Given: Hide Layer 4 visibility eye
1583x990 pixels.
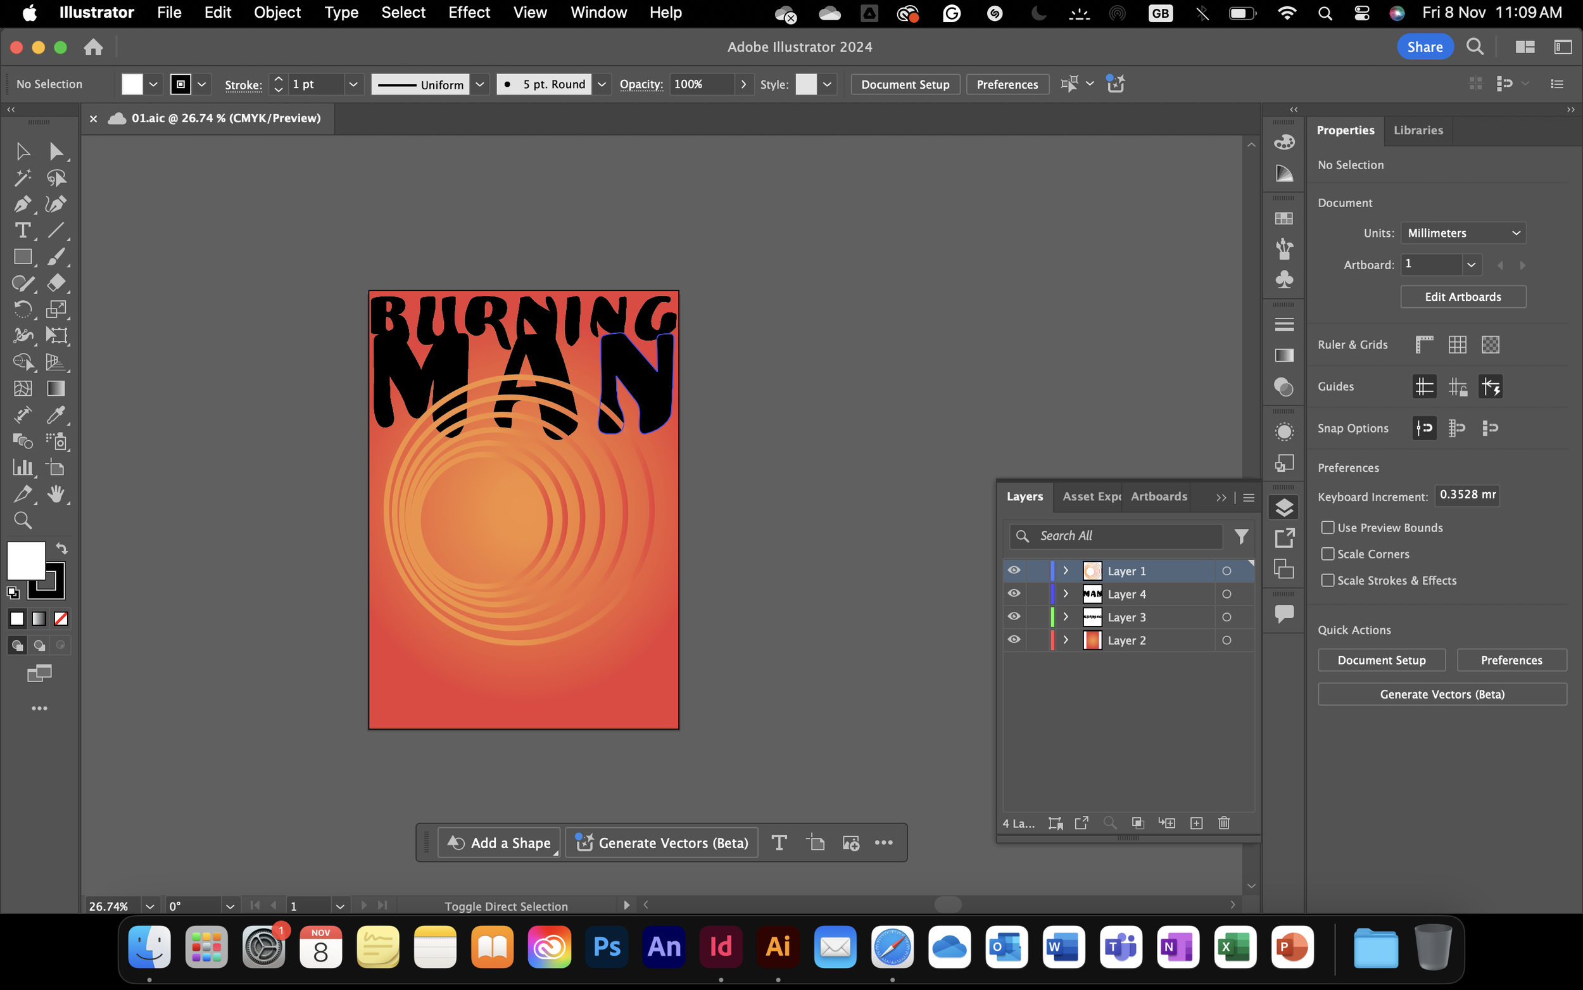Looking at the screenshot, I should (1014, 593).
